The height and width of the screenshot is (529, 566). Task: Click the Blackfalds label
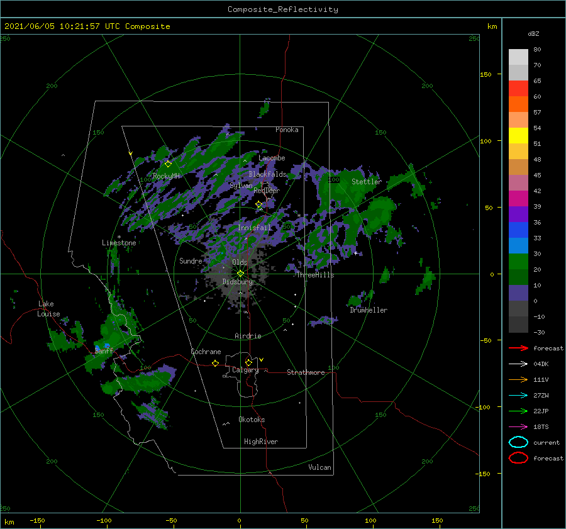(267, 174)
